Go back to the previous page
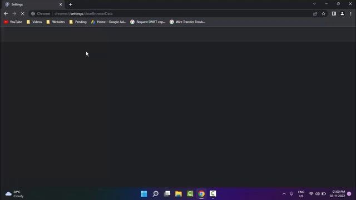 point(6,13)
